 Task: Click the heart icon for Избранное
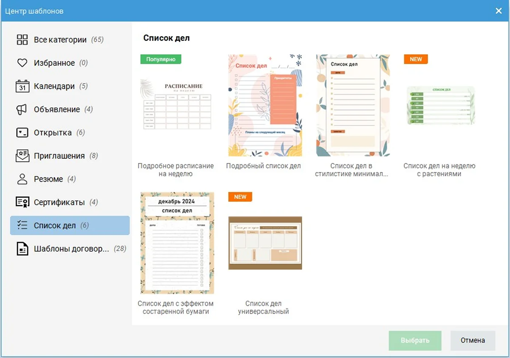pos(22,63)
